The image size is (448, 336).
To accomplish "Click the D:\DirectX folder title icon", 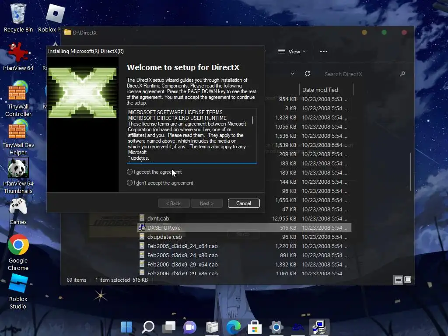I will [68, 32].
